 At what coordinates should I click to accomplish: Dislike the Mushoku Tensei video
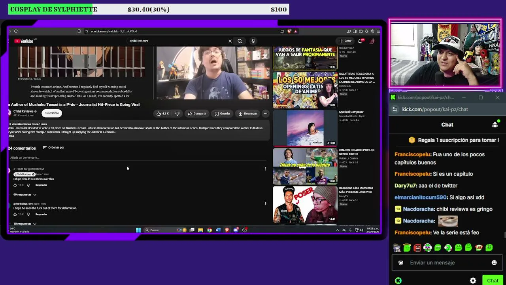pos(177,114)
